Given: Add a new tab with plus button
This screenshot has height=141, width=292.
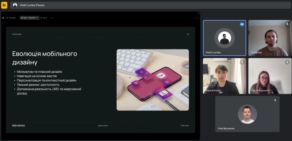Looking at the screenshot, I should [52, 18].
